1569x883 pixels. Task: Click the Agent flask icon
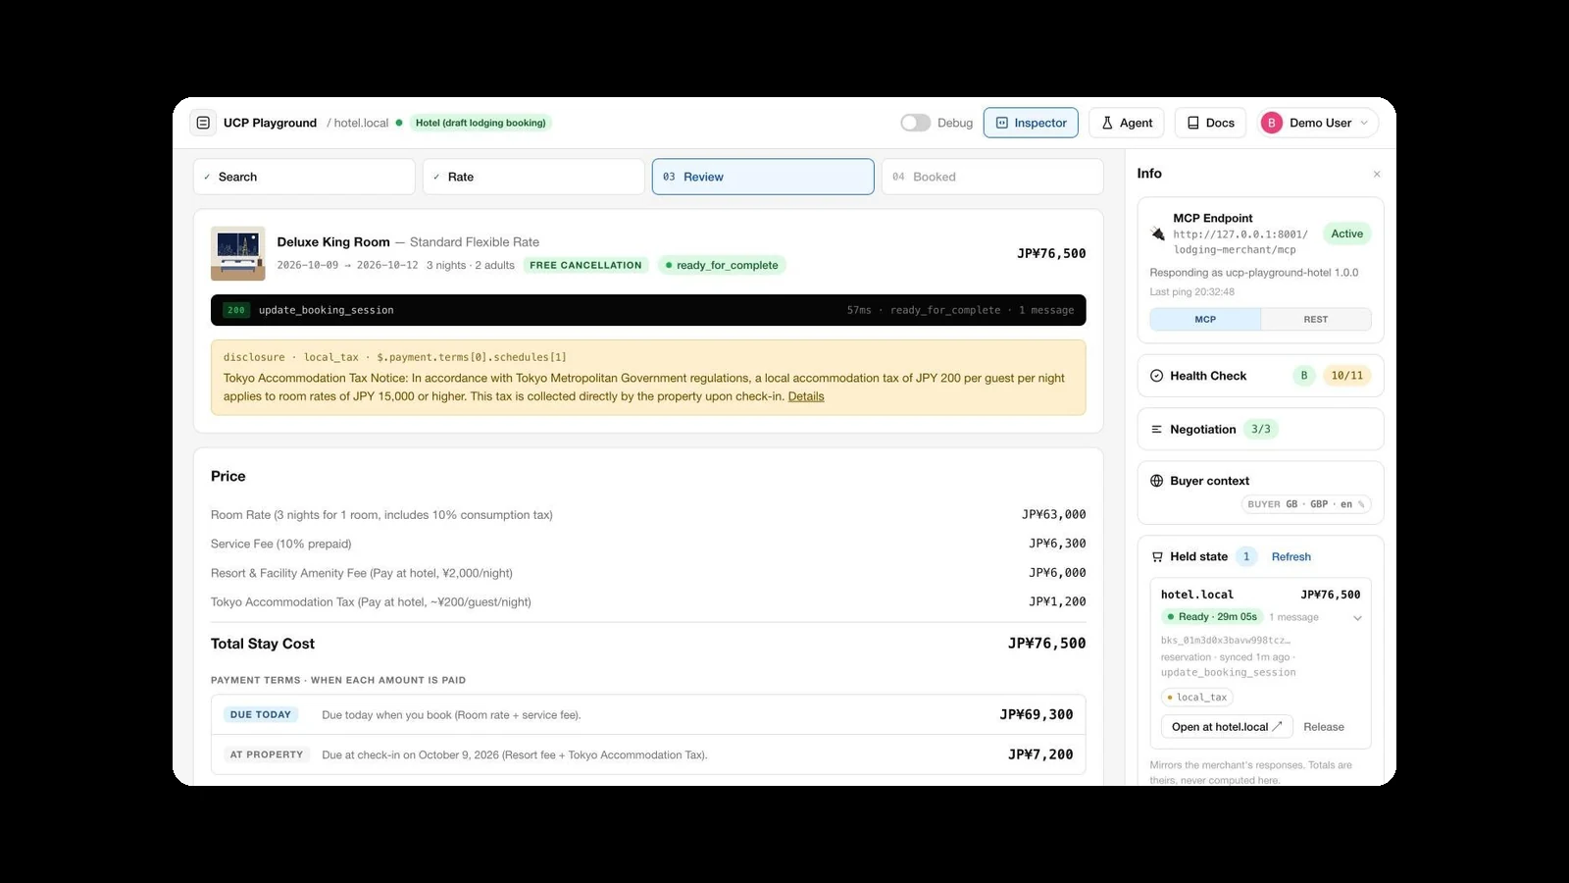pyautogui.click(x=1107, y=123)
